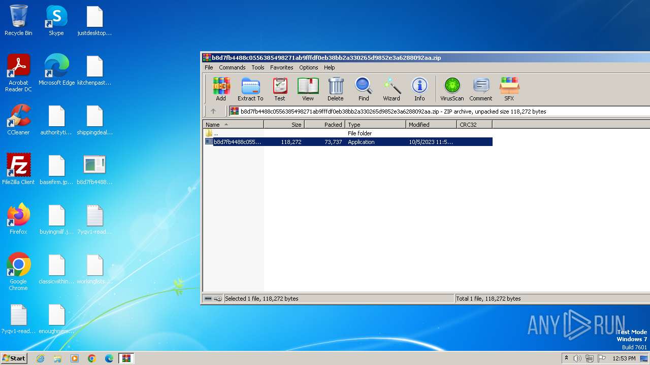Click the Add toolbar icon in WinRAR

[x=221, y=89]
